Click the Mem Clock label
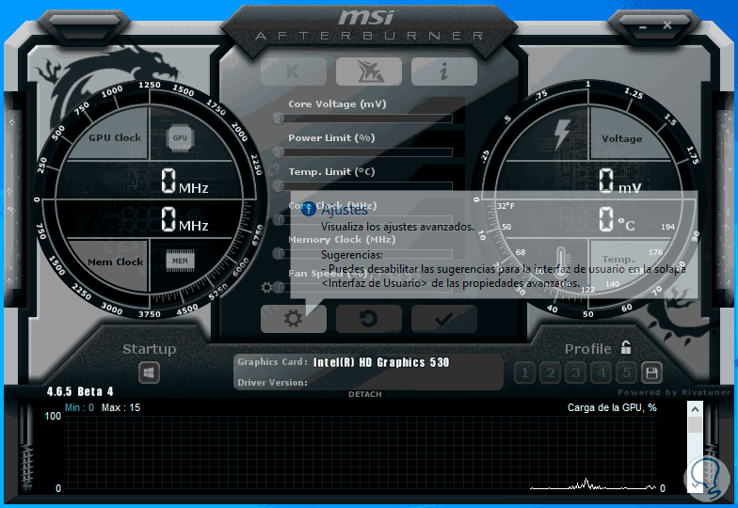This screenshot has height=508, width=738. 115,262
